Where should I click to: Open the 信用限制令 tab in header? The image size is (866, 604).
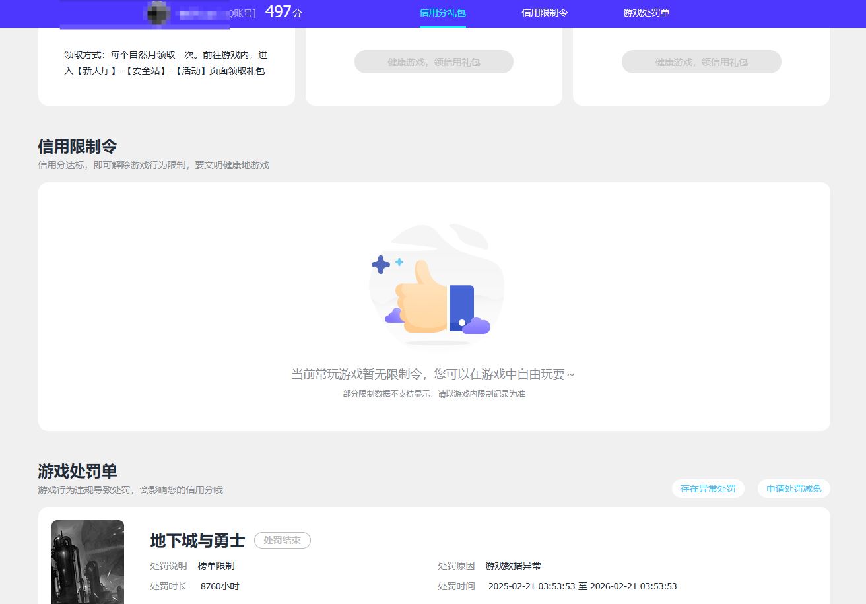pos(544,13)
